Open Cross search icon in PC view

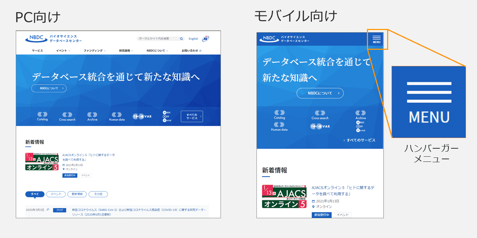[67, 116]
